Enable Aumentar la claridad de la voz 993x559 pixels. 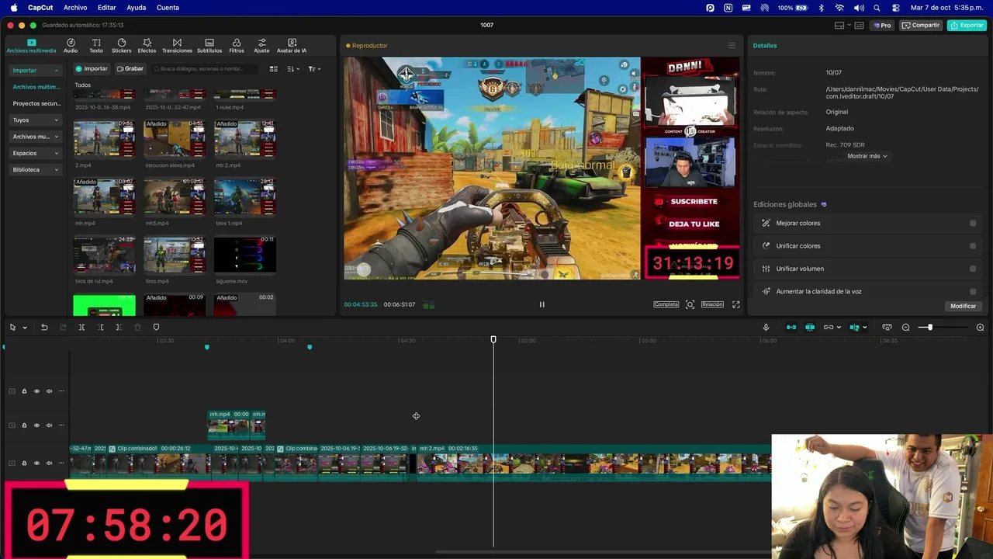pyautogui.click(x=973, y=292)
